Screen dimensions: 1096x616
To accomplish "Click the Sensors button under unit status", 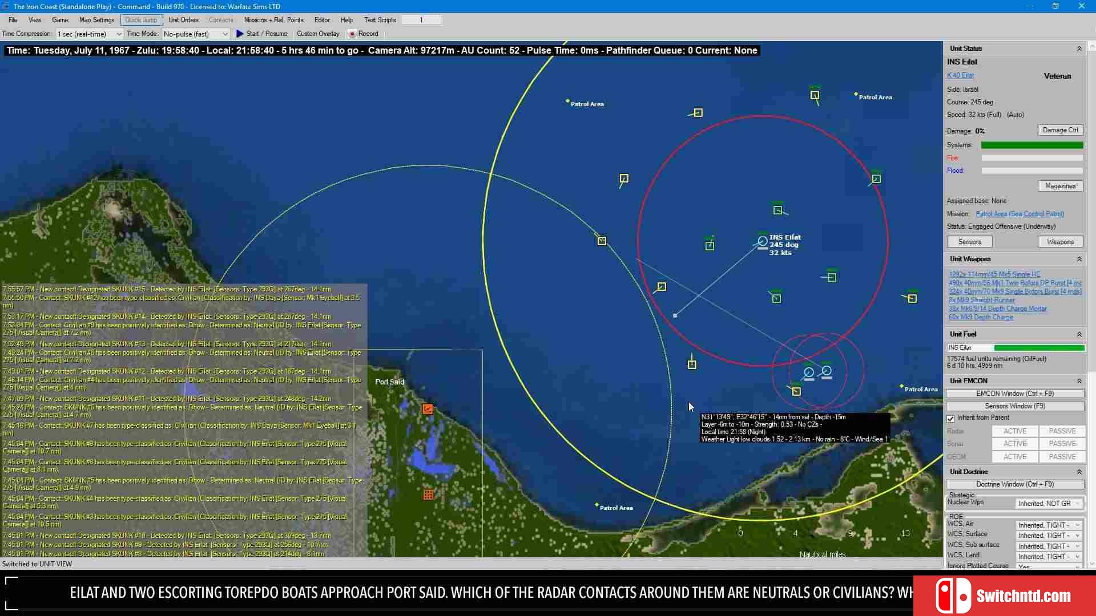I will tap(969, 242).
